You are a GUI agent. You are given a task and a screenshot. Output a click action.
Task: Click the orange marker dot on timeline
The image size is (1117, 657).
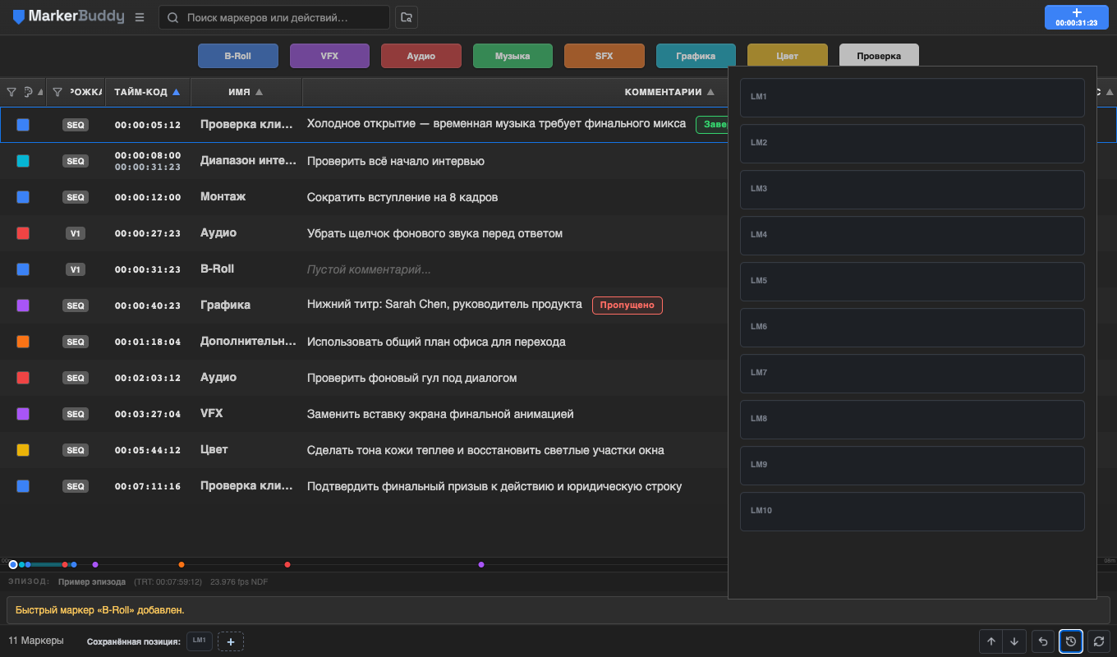coord(182,564)
